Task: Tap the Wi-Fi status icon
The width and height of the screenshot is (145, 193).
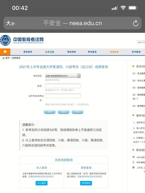Action: click(123, 8)
